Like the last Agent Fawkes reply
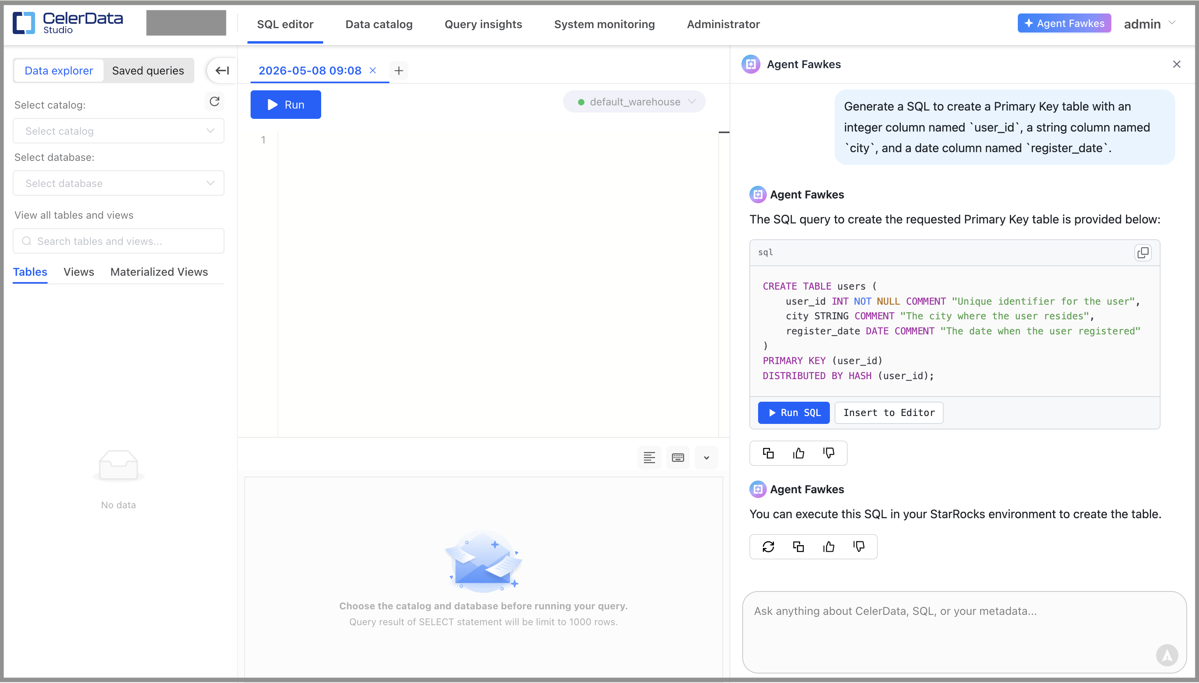 pyautogui.click(x=829, y=546)
